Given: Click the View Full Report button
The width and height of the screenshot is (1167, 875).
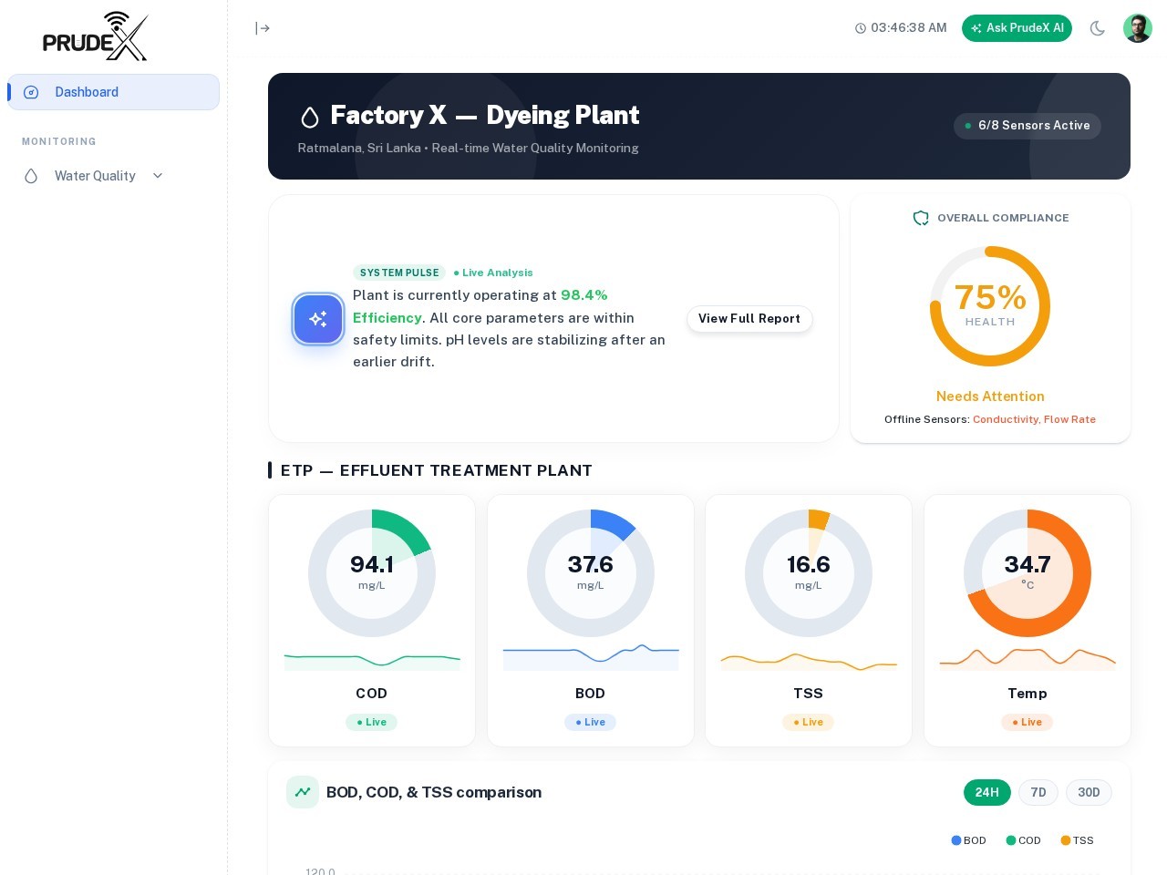Looking at the screenshot, I should (749, 319).
